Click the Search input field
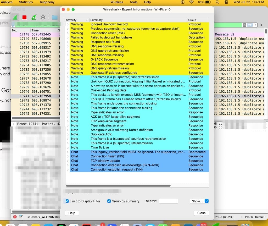Image resolution: width=268 pixels, height=226 pixels. coord(168,201)
